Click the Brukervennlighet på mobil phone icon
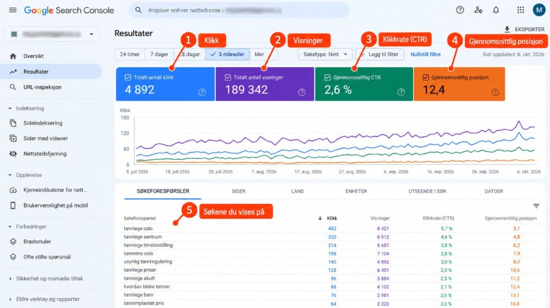Viewport: 550px width, 308px height. pos(13,206)
